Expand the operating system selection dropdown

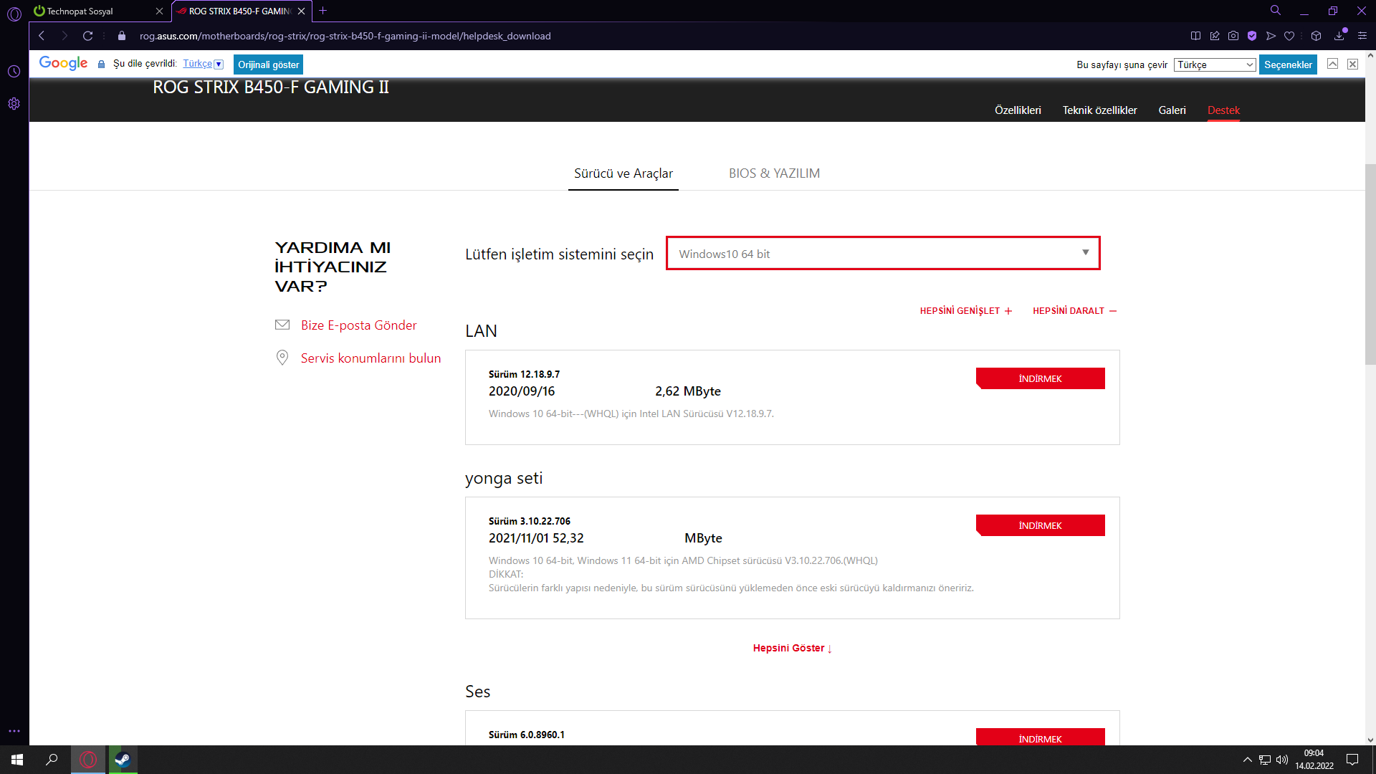[882, 254]
